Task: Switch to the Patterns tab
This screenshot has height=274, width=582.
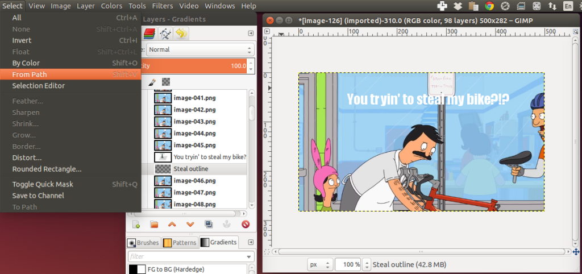Action: pos(180,243)
